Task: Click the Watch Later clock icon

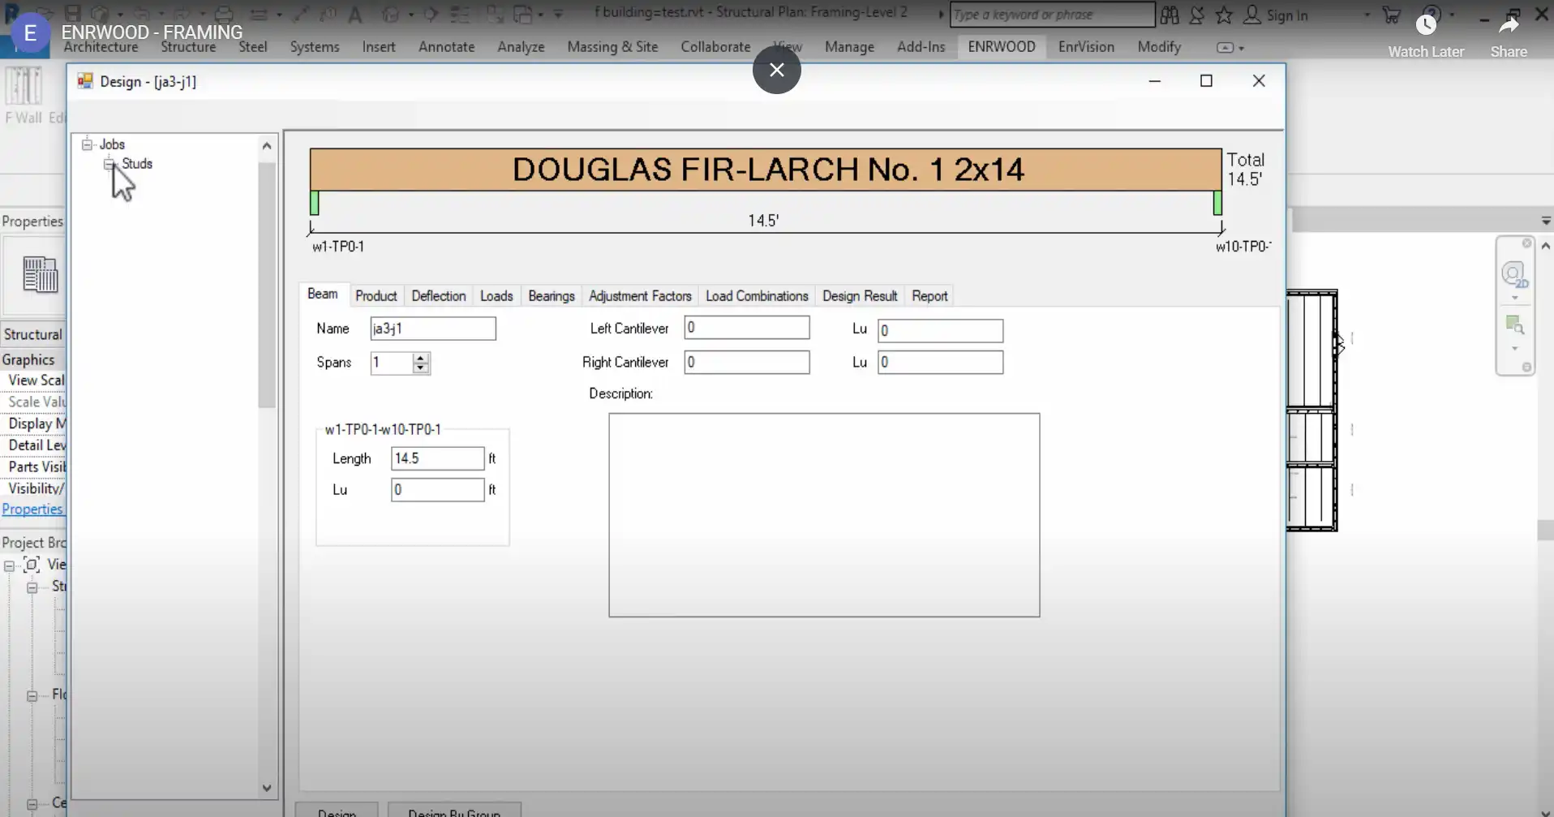Action: [x=1426, y=25]
